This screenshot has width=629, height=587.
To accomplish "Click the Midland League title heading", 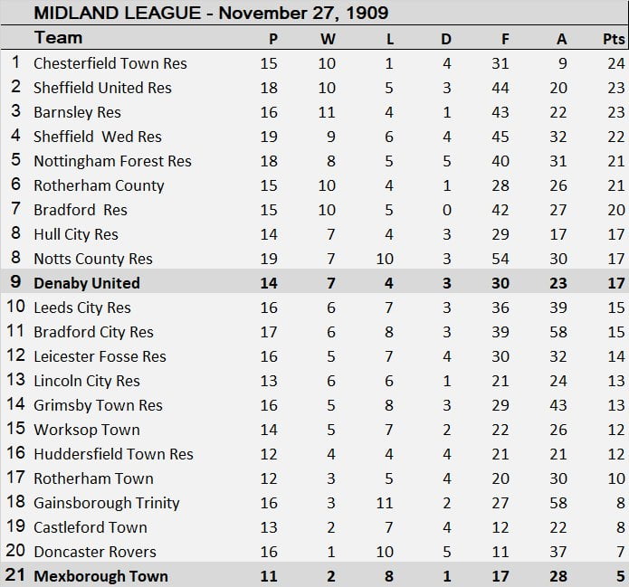I will click(x=211, y=13).
